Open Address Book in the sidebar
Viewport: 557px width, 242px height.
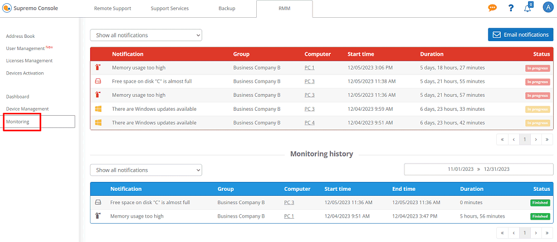[20, 36]
